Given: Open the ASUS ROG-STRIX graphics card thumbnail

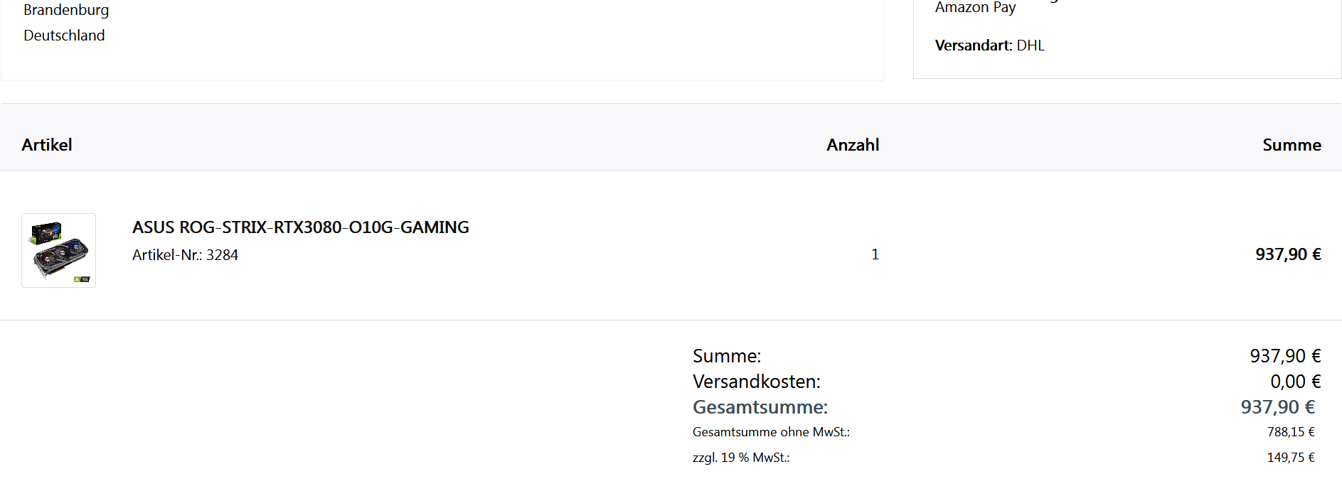Looking at the screenshot, I should click(58, 251).
